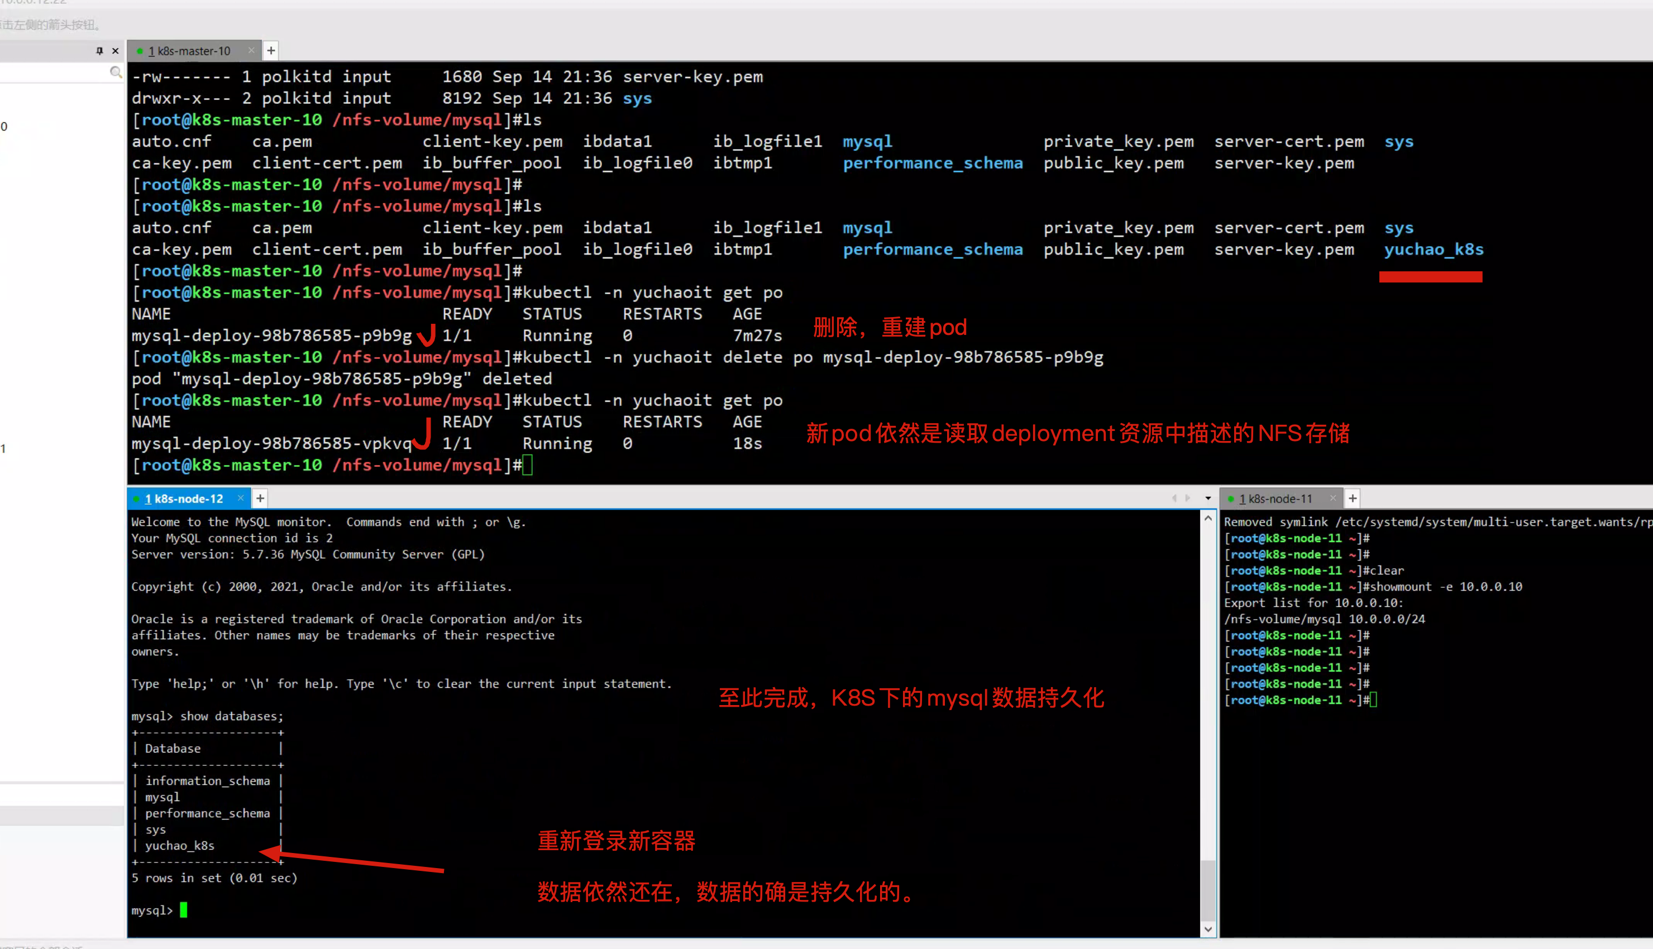Open the tab list dropdown arrow
This screenshot has width=1653, height=949.
pyautogui.click(x=1208, y=499)
